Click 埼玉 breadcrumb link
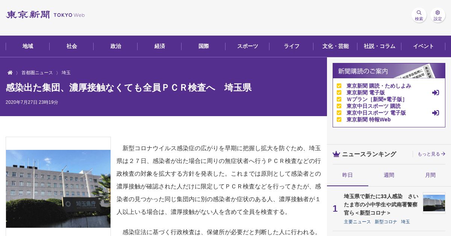Screen dimensions: 451x236 [x=66, y=73]
